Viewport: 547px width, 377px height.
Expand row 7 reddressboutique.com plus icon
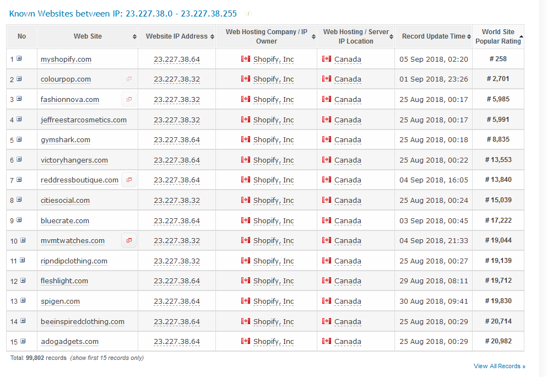pos(19,180)
